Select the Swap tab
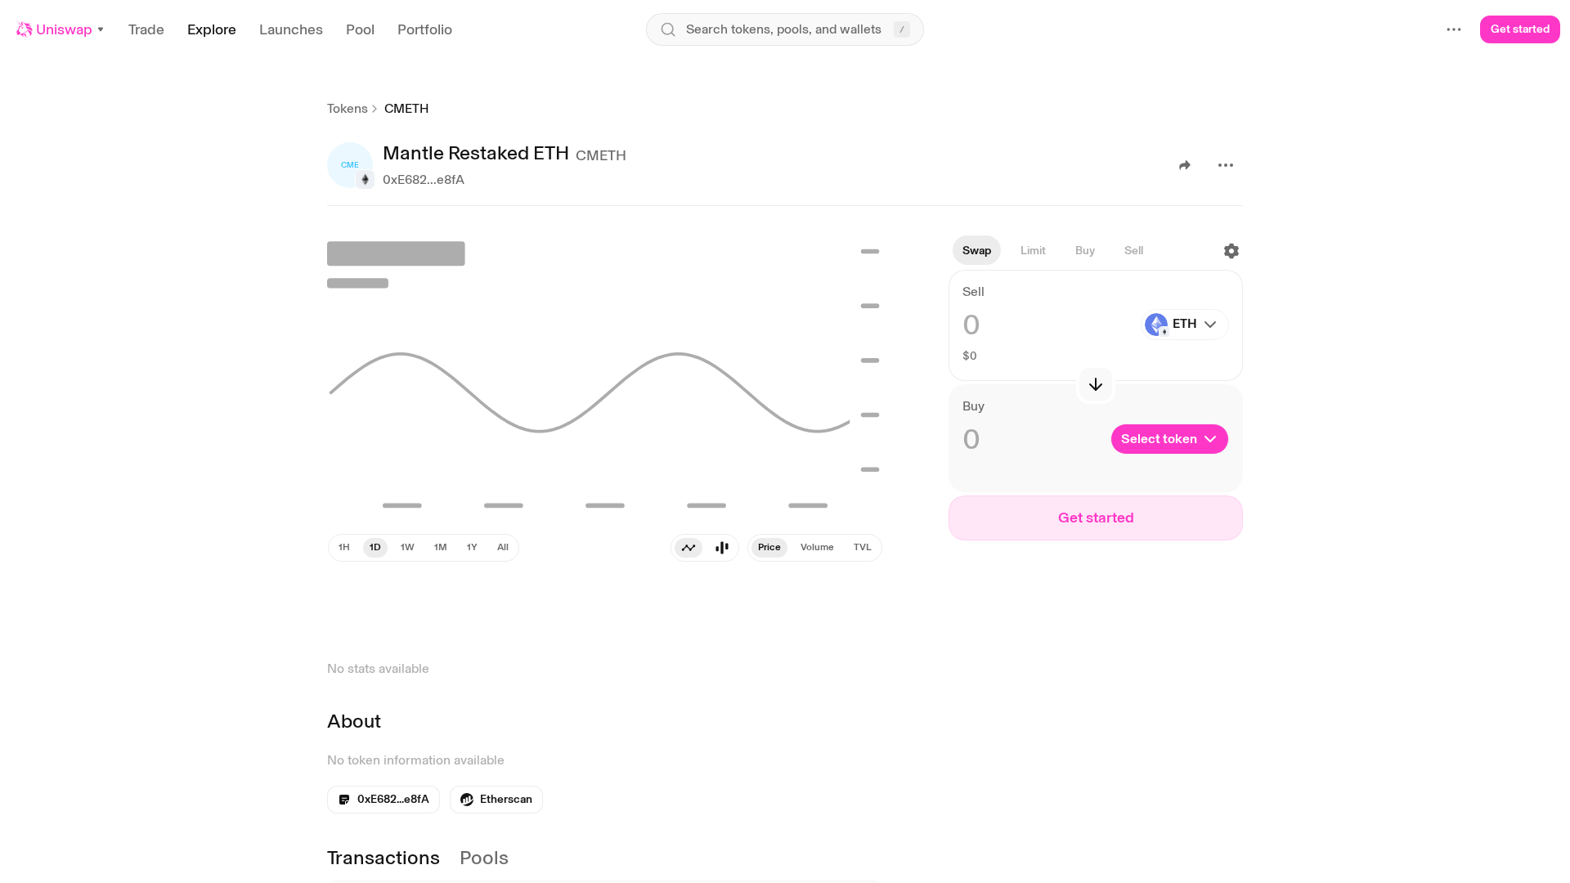Image resolution: width=1570 pixels, height=883 pixels. click(x=976, y=251)
